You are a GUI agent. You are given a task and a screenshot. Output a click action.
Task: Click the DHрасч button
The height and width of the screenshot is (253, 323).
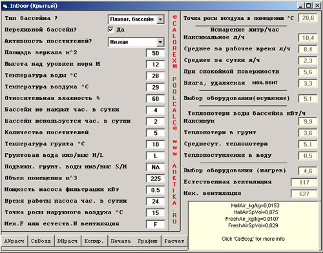[x=67, y=241]
